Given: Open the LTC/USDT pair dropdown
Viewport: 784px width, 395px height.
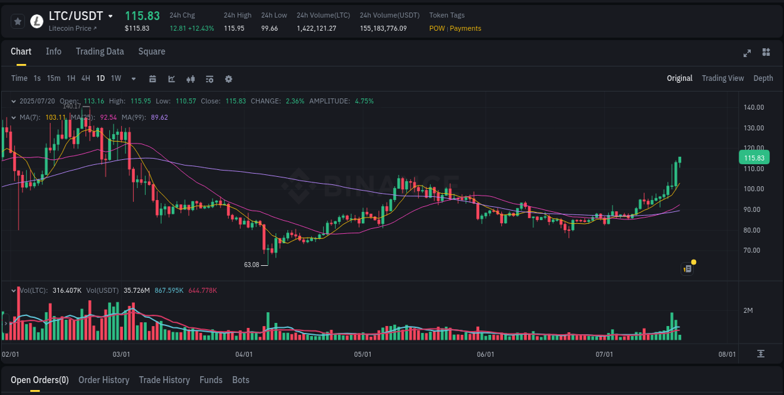Looking at the screenshot, I should pos(111,16).
